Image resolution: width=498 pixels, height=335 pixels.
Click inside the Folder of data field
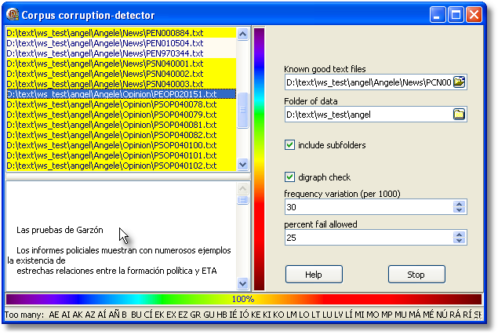click(x=367, y=115)
